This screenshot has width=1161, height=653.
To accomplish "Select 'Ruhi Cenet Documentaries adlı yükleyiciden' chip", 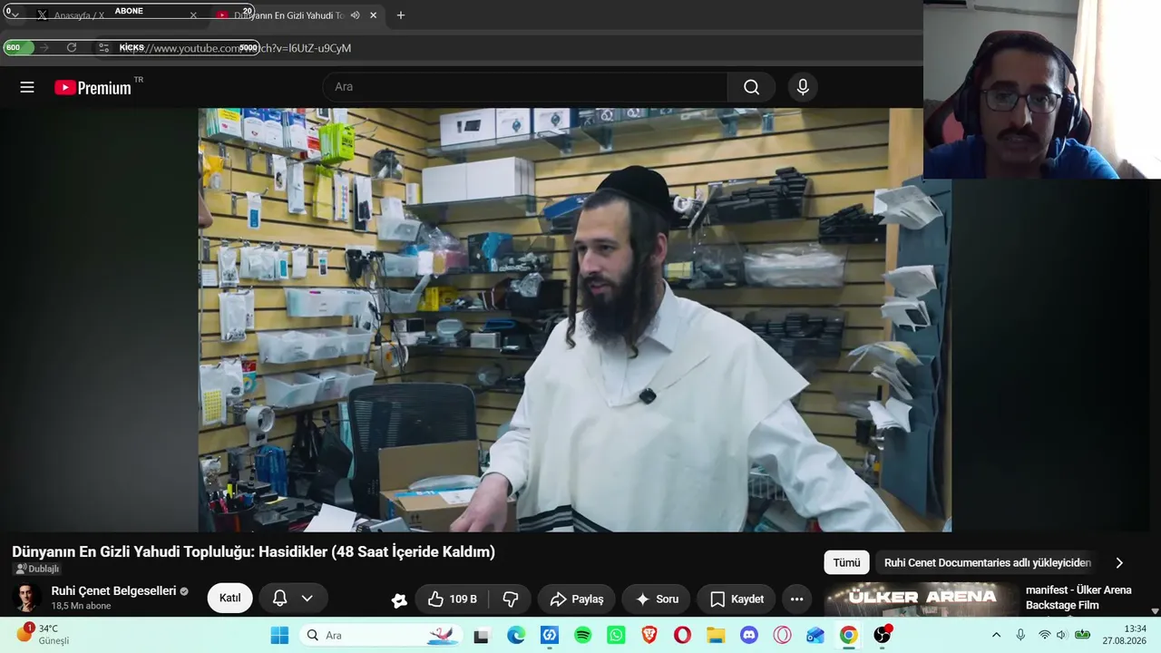I will 987,563.
